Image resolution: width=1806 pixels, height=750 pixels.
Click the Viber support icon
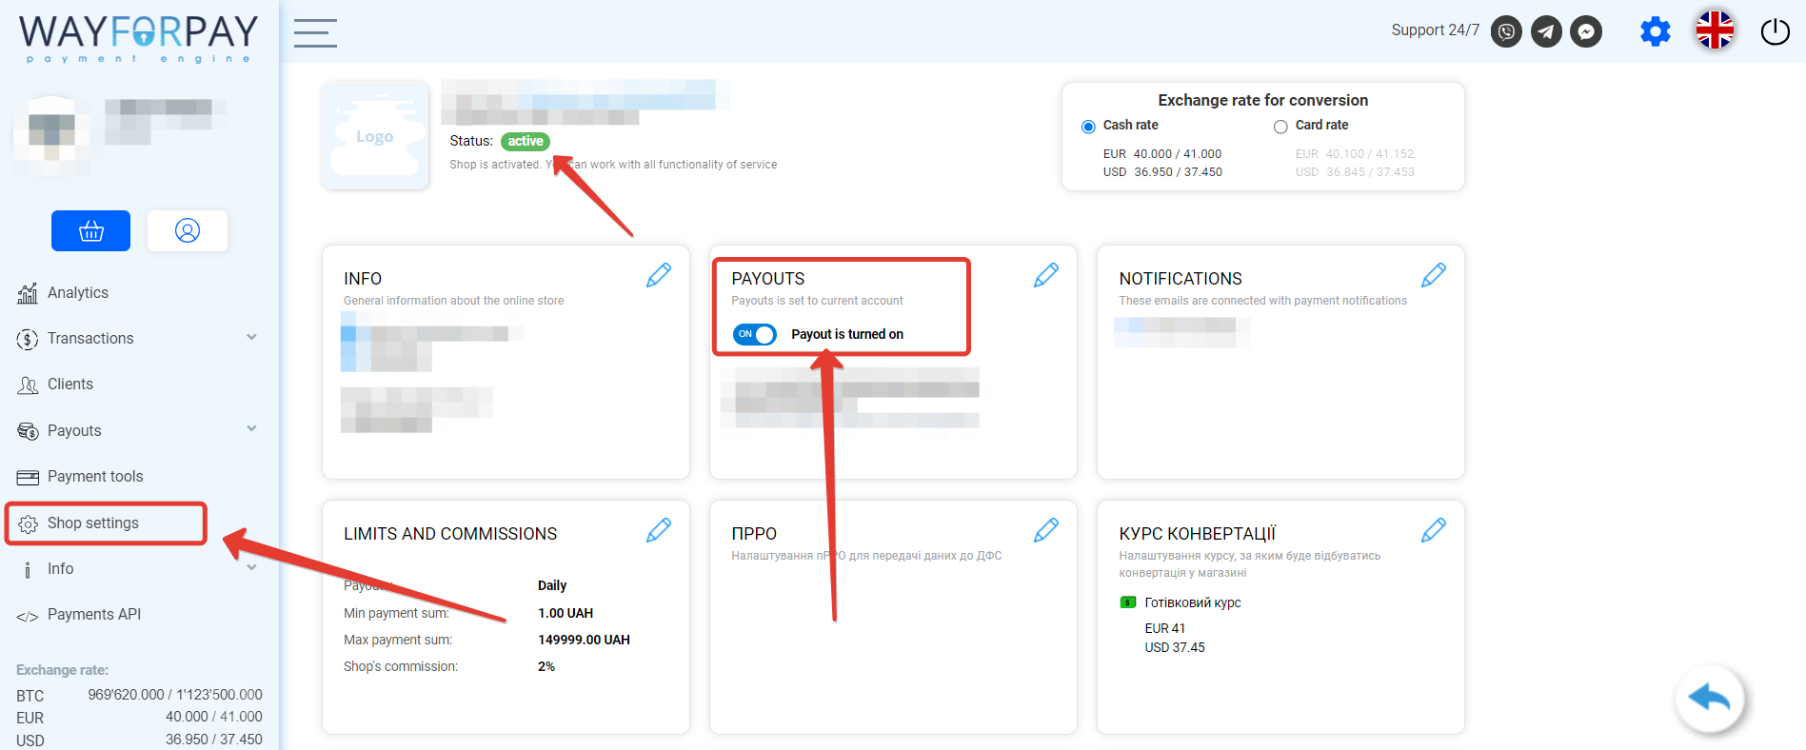[x=1505, y=31]
